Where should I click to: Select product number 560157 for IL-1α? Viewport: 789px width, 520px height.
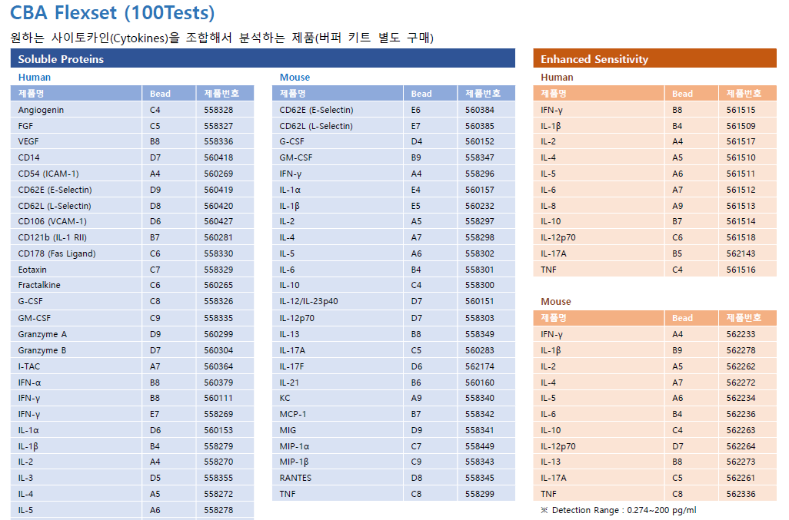coord(480,190)
